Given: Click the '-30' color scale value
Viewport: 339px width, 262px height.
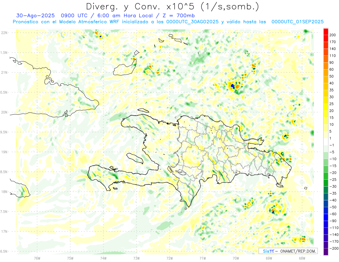Looking at the screenshot, I should tap(333, 186).
